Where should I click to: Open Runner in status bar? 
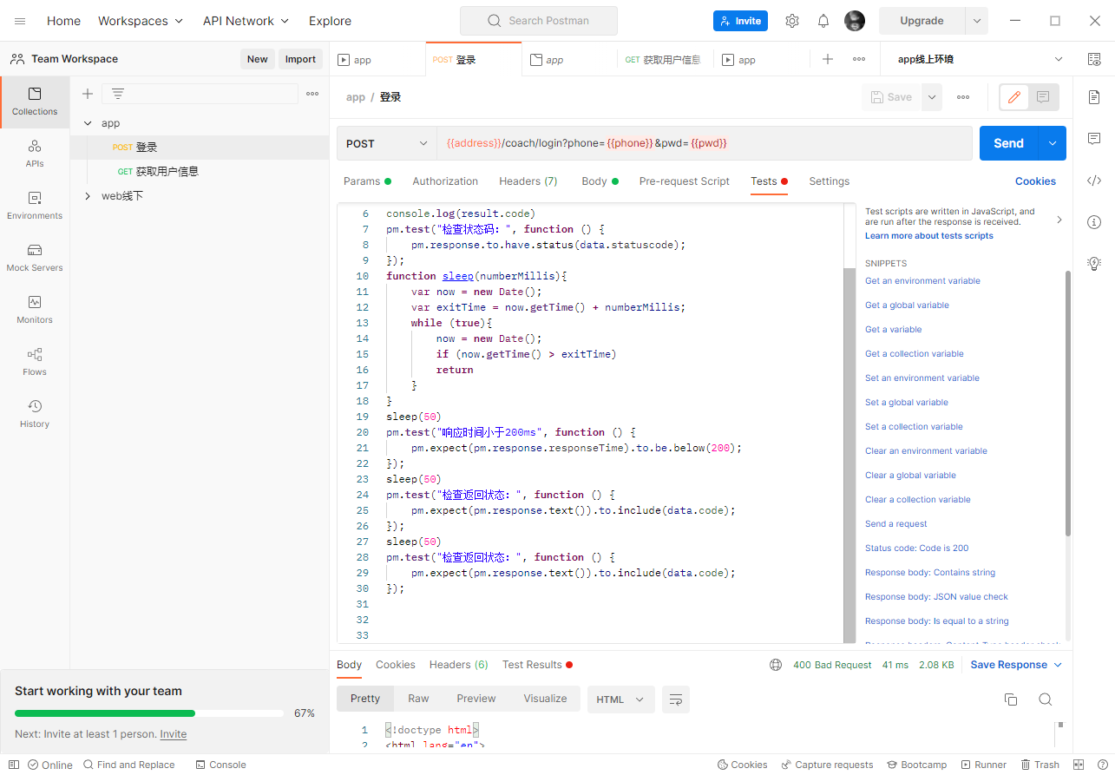[x=984, y=765]
